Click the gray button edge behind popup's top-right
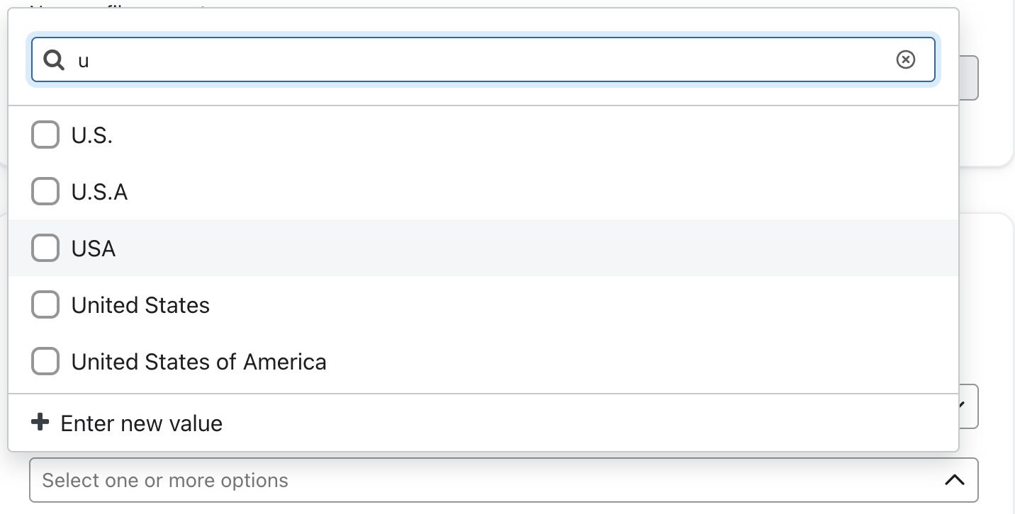This screenshot has height=514, width=1015. coord(969,78)
